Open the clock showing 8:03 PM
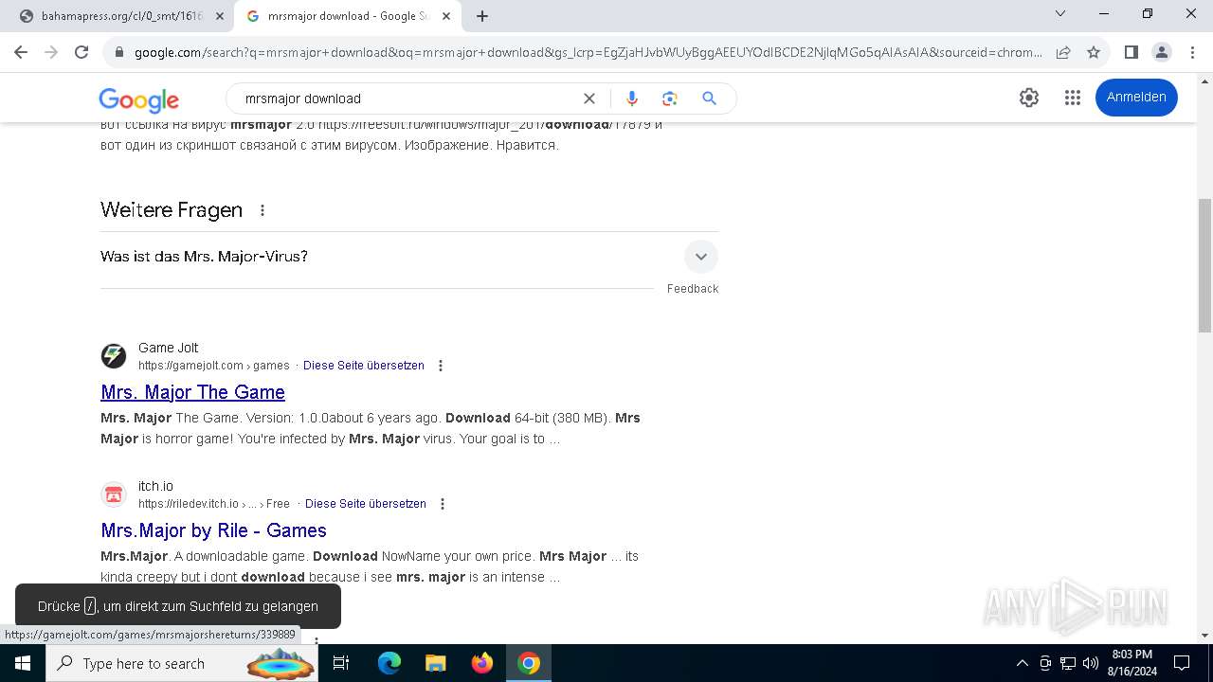This screenshot has height=682, width=1213. pos(1132,663)
